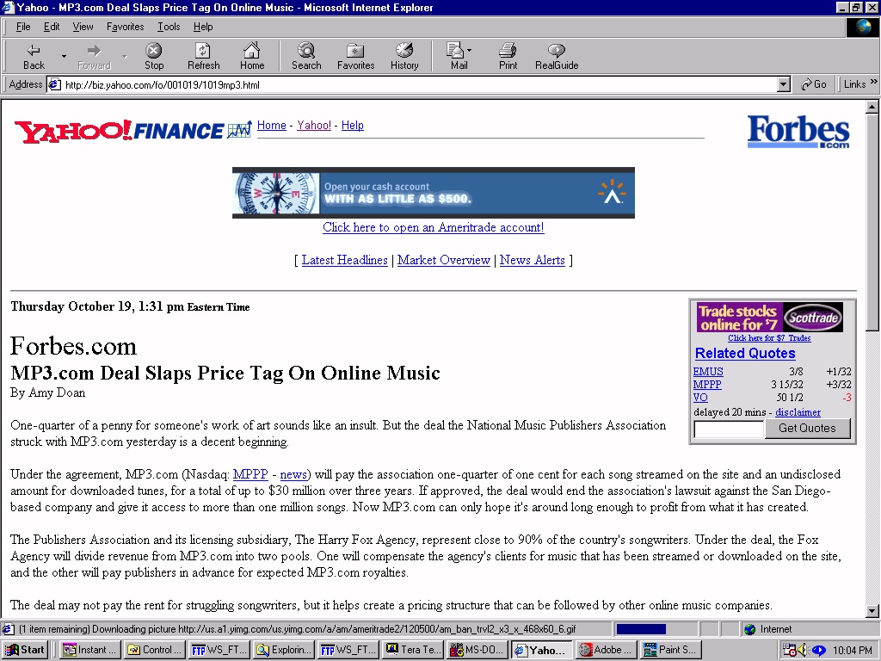Click the page icon in the Address bar
The width and height of the screenshot is (881, 661).
[54, 85]
